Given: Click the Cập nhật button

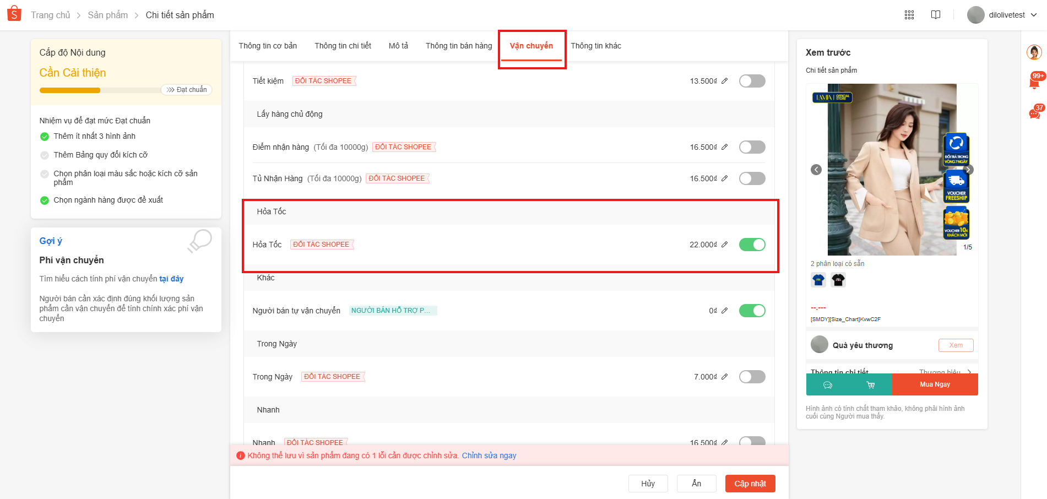Looking at the screenshot, I should tap(750, 484).
